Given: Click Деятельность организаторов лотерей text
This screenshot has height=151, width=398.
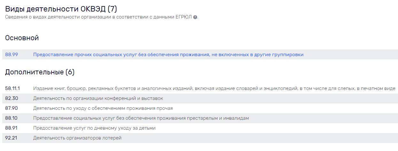Looking at the screenshot, I should (x=77, y=138).
